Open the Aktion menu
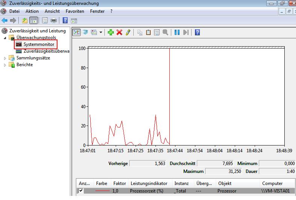This screenshot has width=296, height=200. click(x=32, y=11)
